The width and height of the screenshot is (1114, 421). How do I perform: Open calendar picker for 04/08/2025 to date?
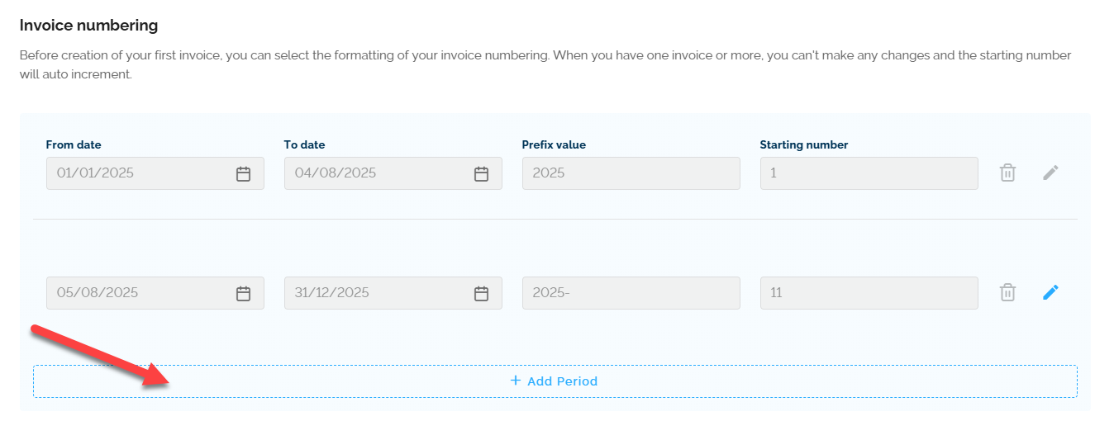pyautogui.click(x=481, y=173)
